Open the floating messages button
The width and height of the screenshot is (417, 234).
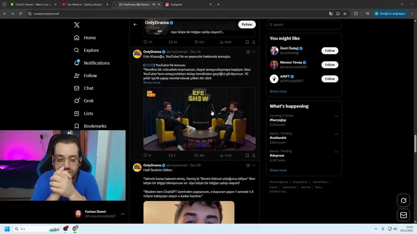click(403, 215)
